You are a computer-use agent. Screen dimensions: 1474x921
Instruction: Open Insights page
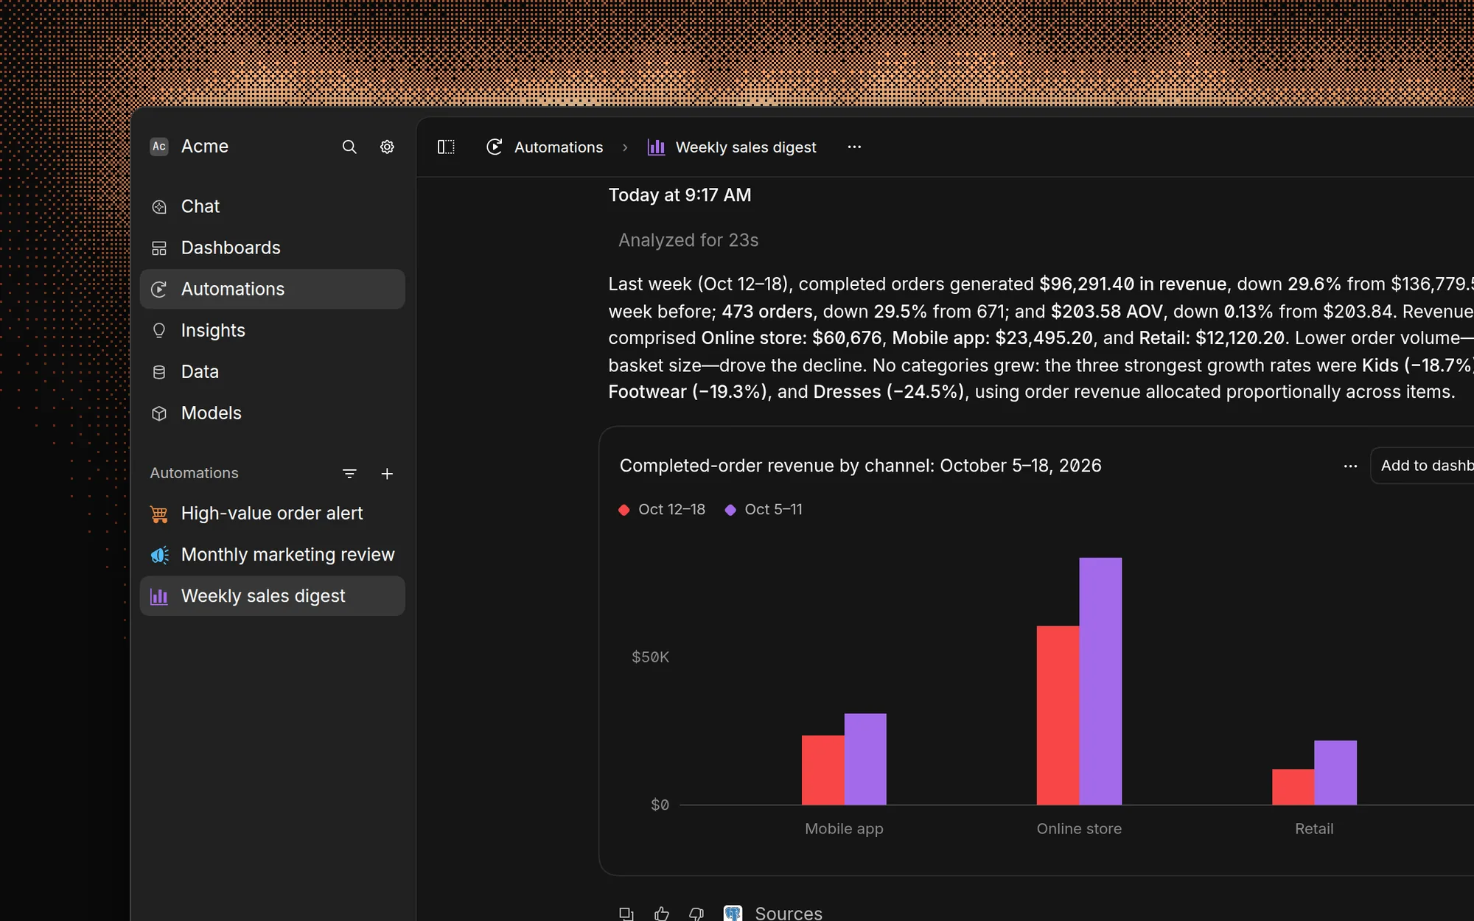[272, 330]
